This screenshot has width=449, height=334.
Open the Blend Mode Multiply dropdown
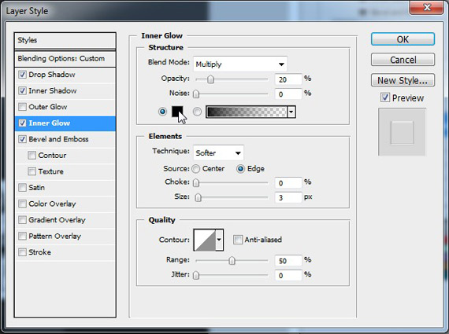coord(240,64)
